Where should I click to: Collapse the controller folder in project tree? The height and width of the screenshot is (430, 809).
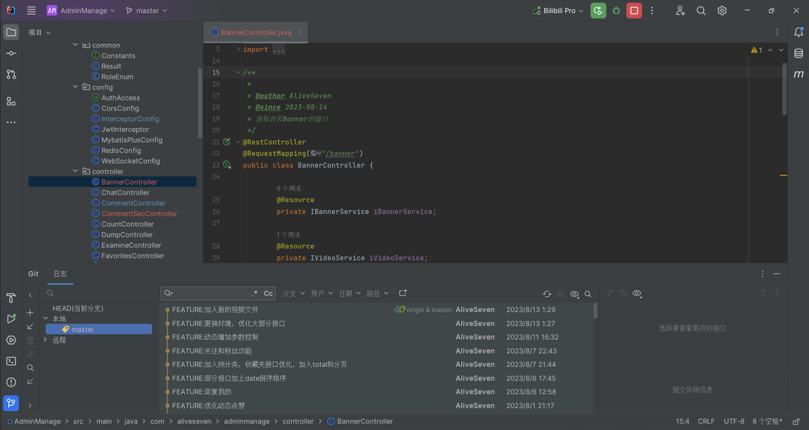point(75,172)
